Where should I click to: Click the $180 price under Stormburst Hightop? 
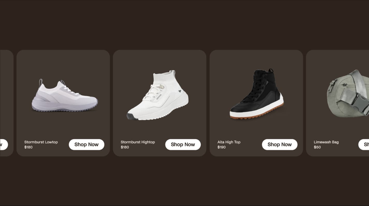[125, 147]
